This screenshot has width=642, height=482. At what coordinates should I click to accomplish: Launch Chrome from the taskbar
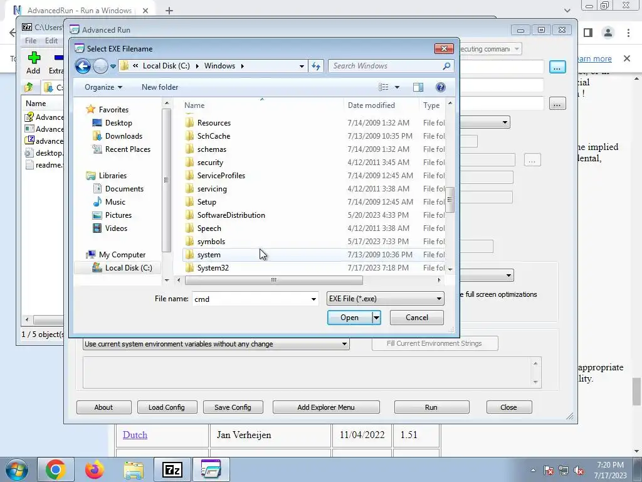click(56, 469)
